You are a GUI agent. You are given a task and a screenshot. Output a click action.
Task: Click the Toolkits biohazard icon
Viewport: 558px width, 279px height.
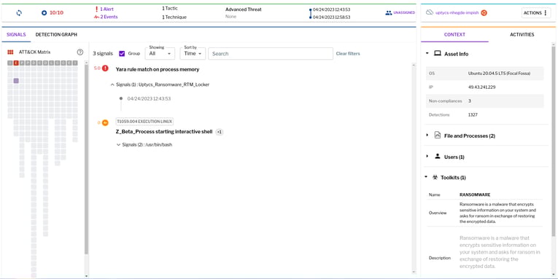[435, 177]
